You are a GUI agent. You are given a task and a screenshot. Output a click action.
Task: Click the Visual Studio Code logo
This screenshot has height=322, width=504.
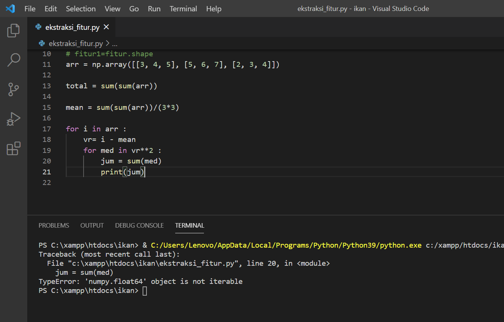coord(10,8)
